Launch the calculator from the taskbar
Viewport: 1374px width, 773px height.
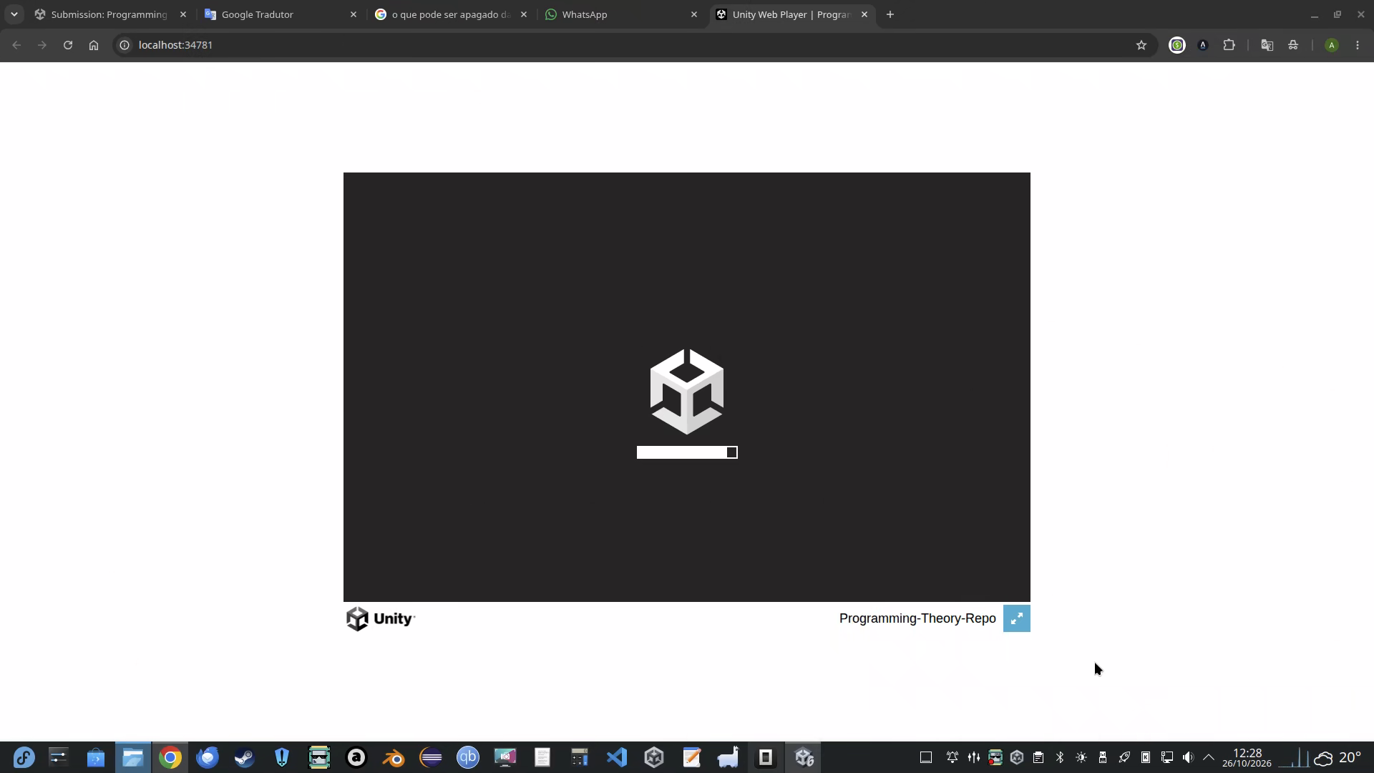click(x=580, y=757)
